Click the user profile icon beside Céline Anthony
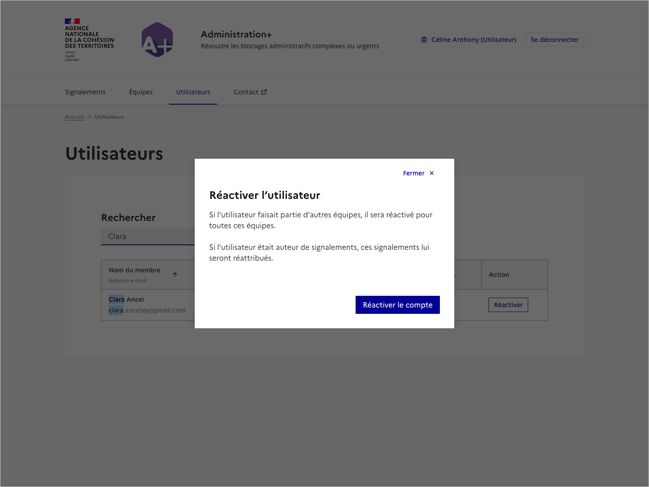Image resolution: width=649 pixels, height=487 pixels. pyautogui.click(x=424, y=40)
